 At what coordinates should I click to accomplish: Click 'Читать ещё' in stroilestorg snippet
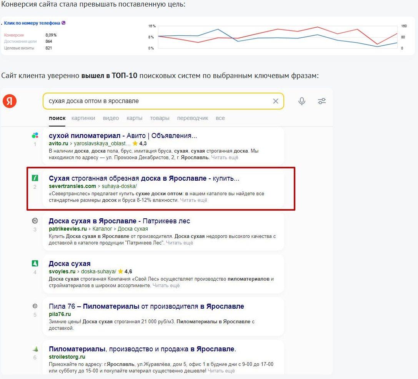221,371
